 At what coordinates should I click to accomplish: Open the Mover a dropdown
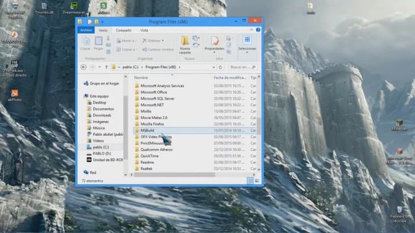click(x=126, y=40)
